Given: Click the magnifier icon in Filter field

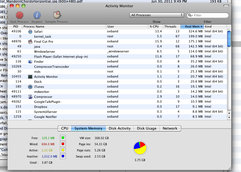Looking at the screenshot, I should 190,15.
